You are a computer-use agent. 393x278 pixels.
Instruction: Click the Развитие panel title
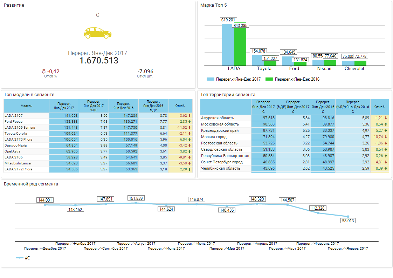tap(14, 5)
